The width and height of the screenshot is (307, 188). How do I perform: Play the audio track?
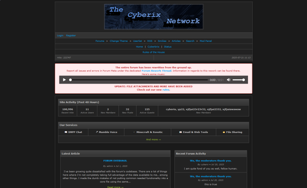[64, 80]
